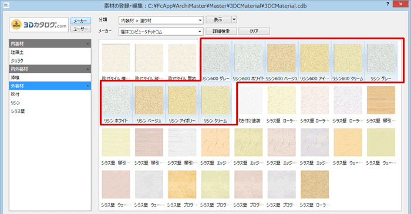411x214 pixels.
Task: Select the リシン600 グレー material swatch
Action: pyautogui.click(x=215, y=58)
